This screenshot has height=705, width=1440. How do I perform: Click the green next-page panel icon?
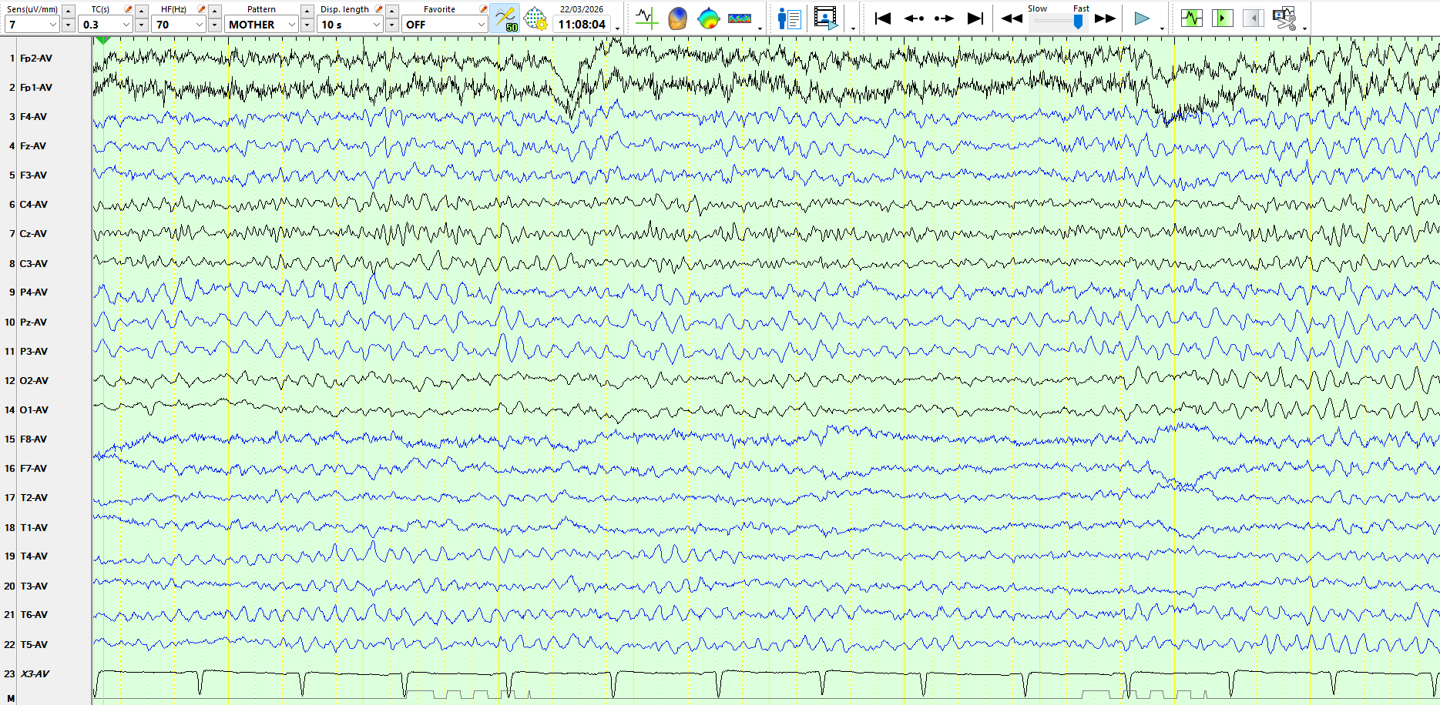point(1223,18)
